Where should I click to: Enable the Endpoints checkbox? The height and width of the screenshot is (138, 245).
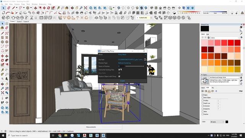coord(203,109)
